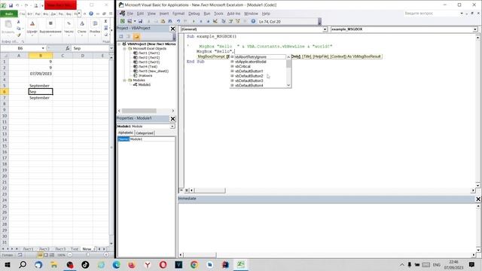Open the Run menu in VBA editor
This screenshot has height=271, width=482.
(207, 14)
